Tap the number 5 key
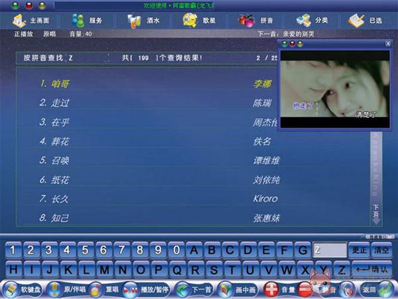Screen dimensions: 398x299 coord(85,250)
